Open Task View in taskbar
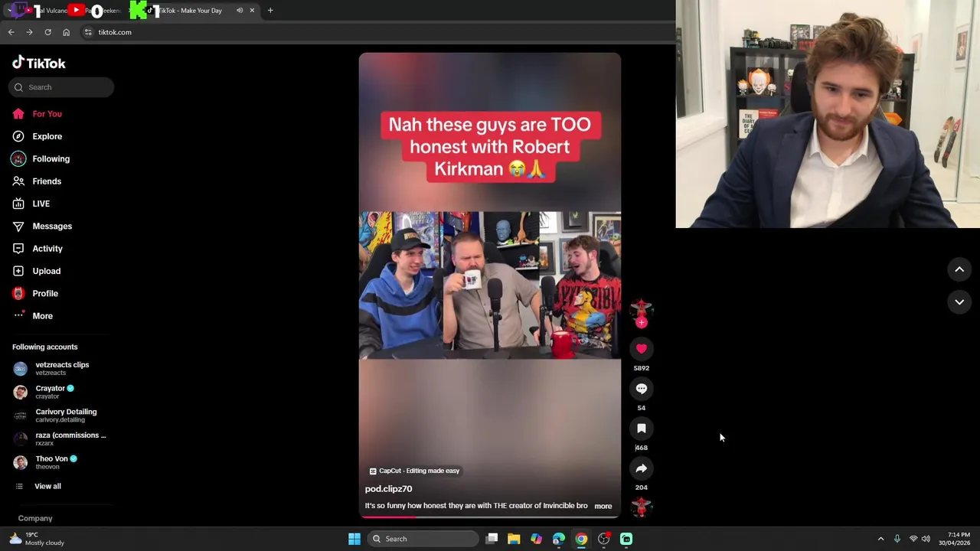This screenshot has width=980, height=551. [492, 539]
